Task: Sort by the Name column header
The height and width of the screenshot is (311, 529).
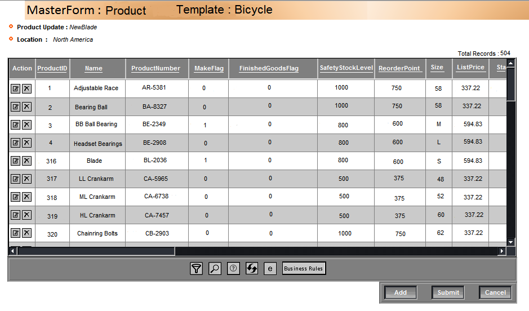Action: point(94,68)
